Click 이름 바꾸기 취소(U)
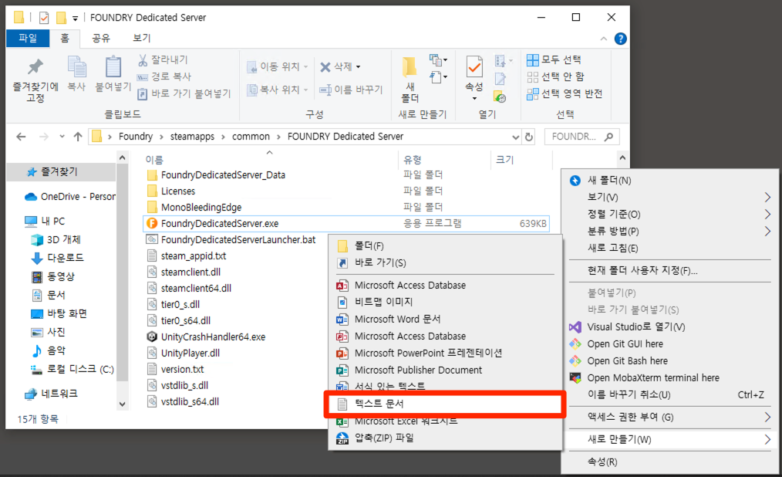 pos(629,394)
